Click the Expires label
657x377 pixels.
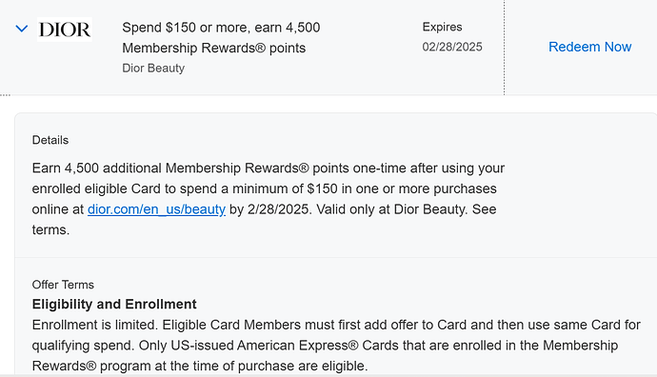click(442, 27)
